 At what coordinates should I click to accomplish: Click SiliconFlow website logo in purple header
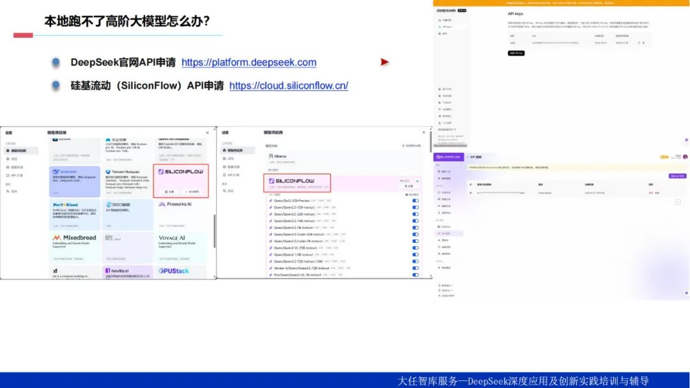click(x=448, y=157)
